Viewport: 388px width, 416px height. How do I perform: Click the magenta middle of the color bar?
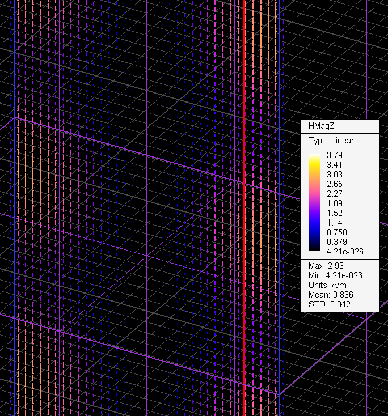click(x=314, y=198)
